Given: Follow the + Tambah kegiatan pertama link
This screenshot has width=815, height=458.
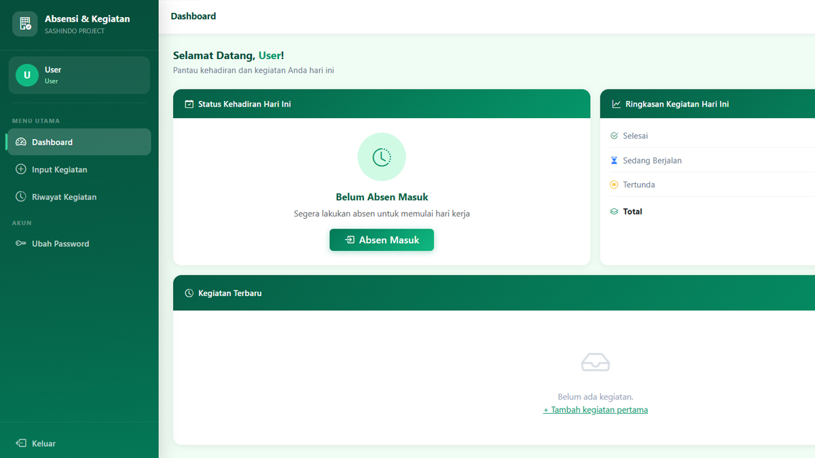Looking at the screenshot, I should point(596,410).
